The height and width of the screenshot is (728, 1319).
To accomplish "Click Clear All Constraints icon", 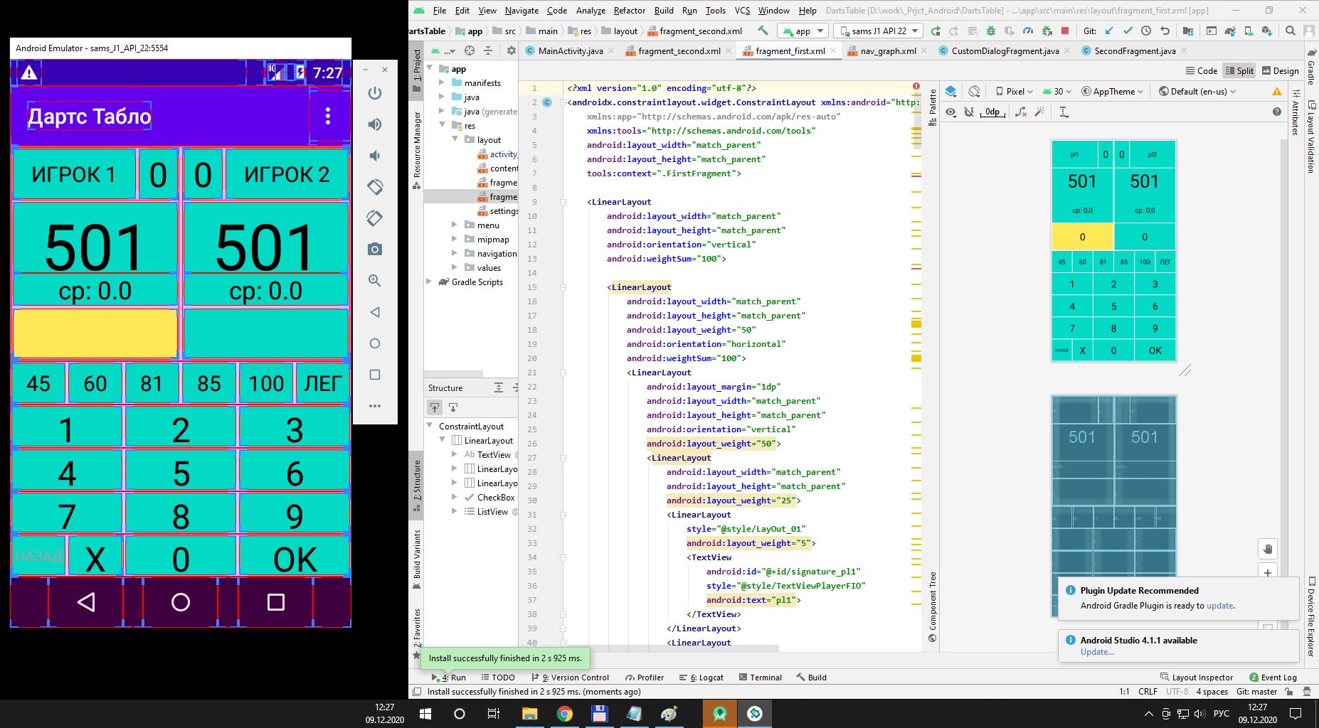I will coord(1021,112).
